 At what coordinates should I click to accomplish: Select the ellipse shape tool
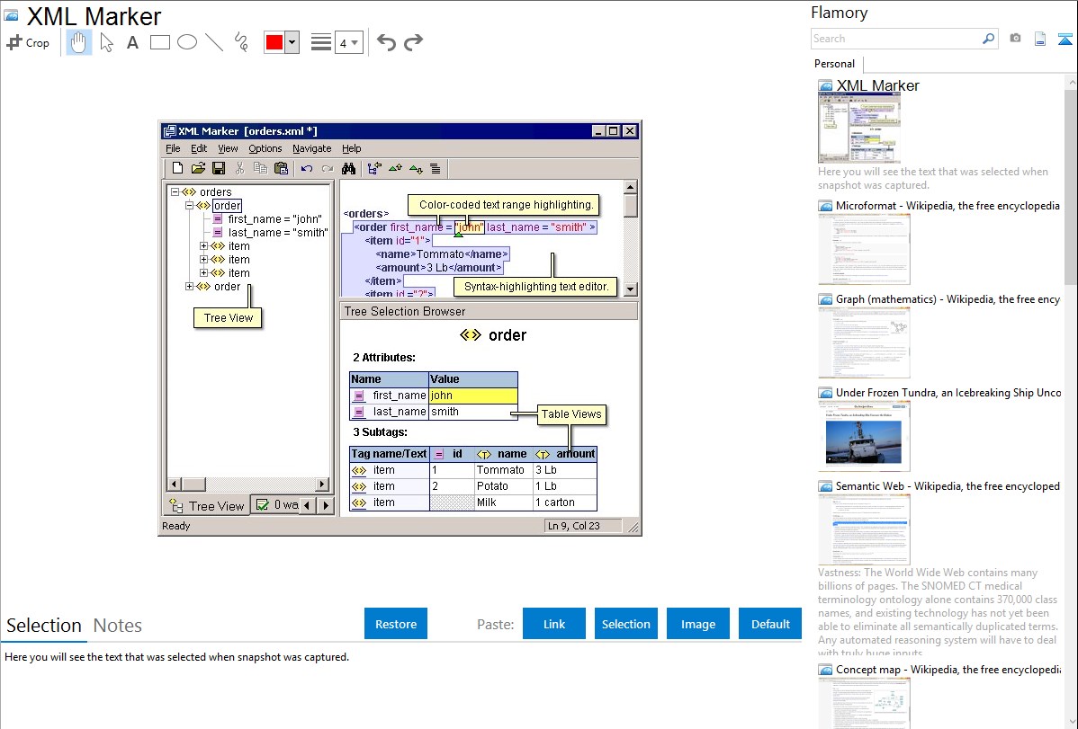coord(187,42)
